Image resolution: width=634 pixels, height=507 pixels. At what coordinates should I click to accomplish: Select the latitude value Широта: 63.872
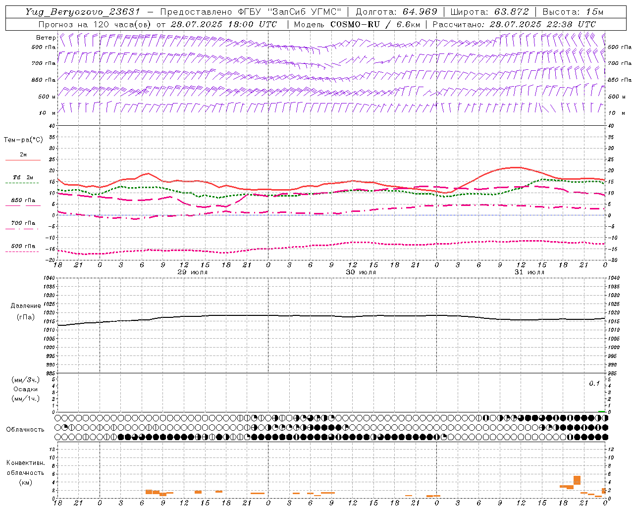489,12
